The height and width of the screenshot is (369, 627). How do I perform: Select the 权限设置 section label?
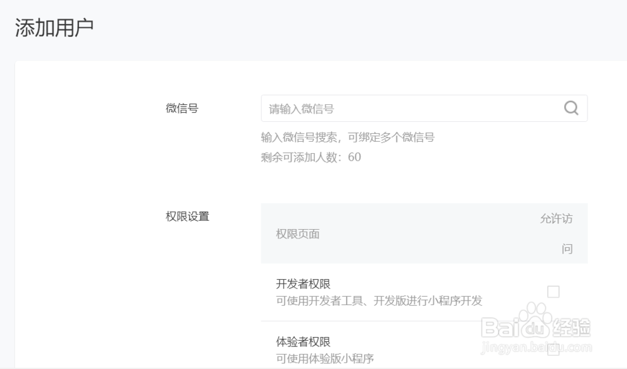187,217
